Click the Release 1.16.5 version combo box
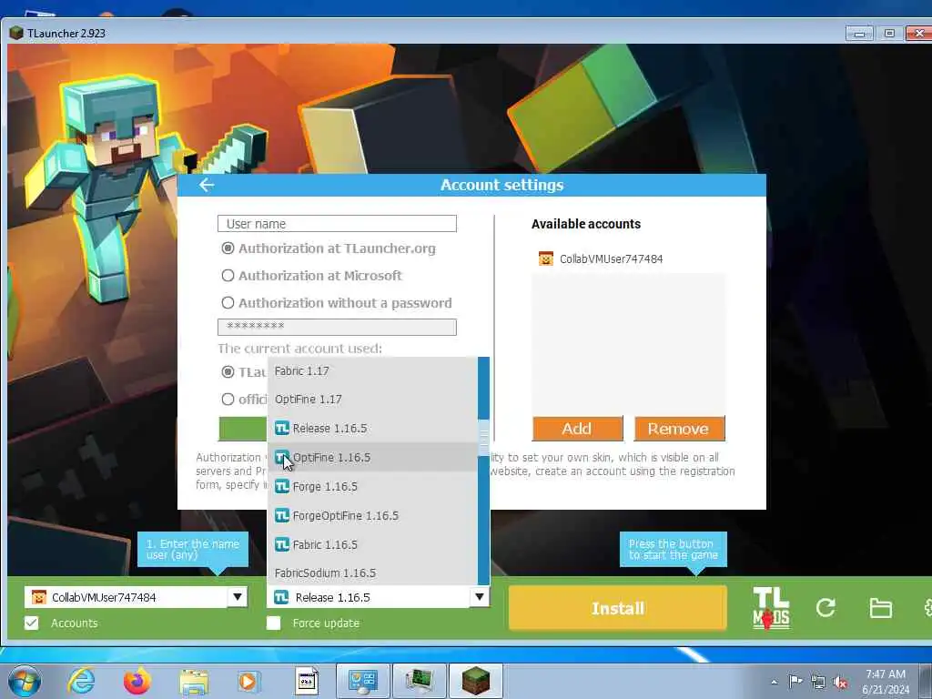Viewport: 932px width, 699px height. click(x=378, y=597)
